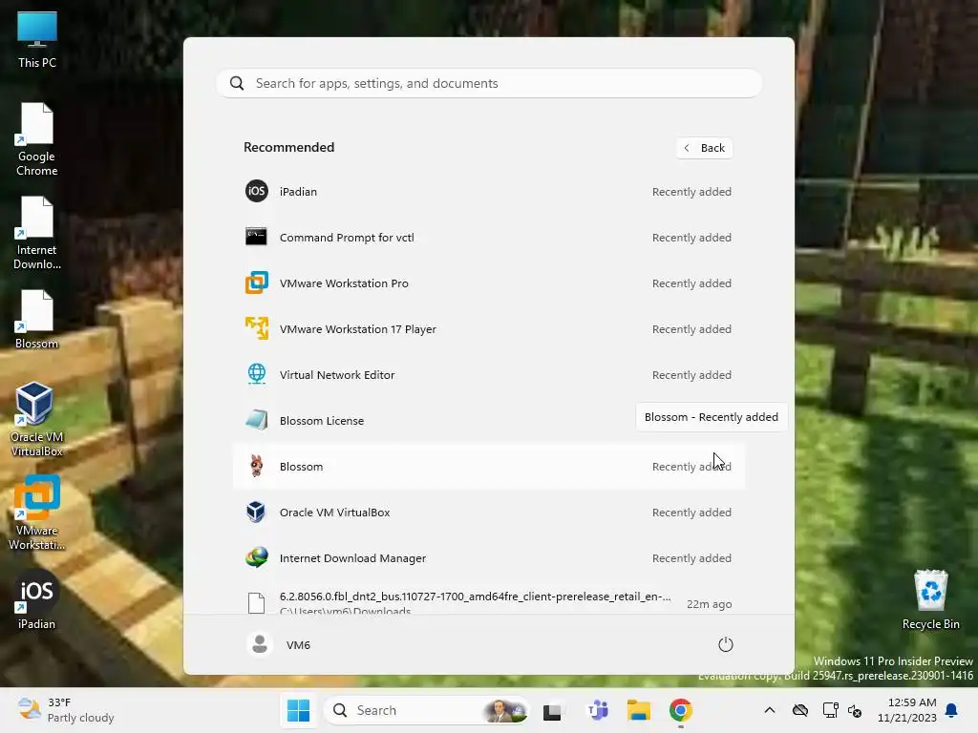Click the magnifier icon in Start search bar
This screenshot has height=733, width=978.
click(x=237, y=84)
